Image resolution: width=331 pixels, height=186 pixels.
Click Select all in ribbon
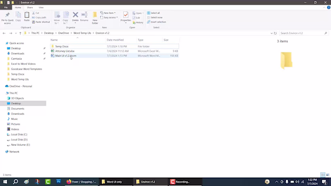pyautogui.click(x=154, y=13)
